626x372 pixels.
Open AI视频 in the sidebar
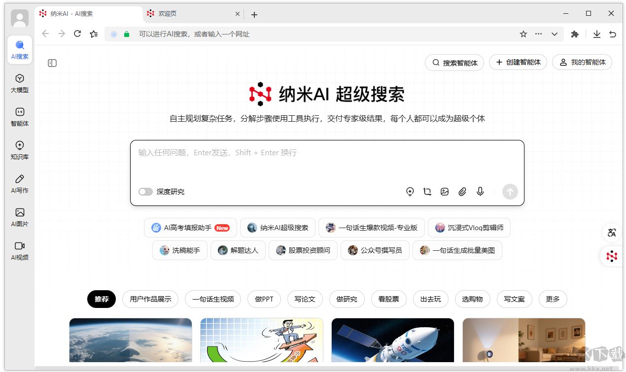tap(20, 250)
